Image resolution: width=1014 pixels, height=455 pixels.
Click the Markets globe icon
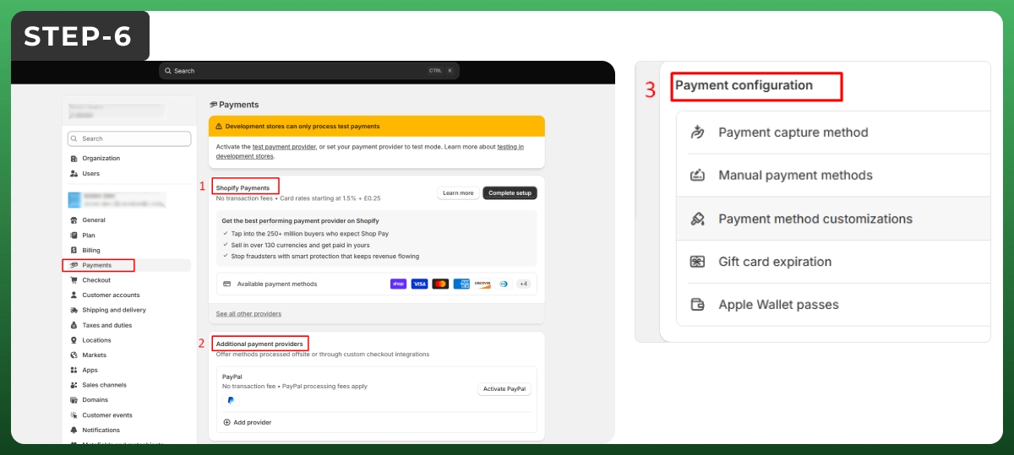[x=74, y=355]
